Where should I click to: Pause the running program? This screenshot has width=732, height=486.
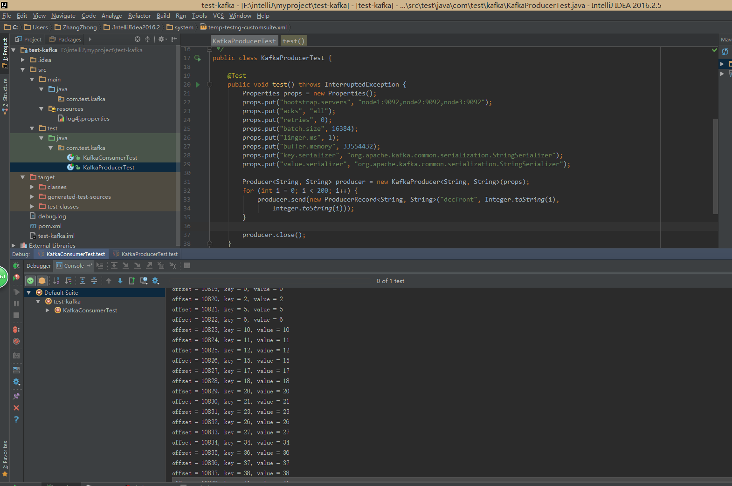[16, 304]
